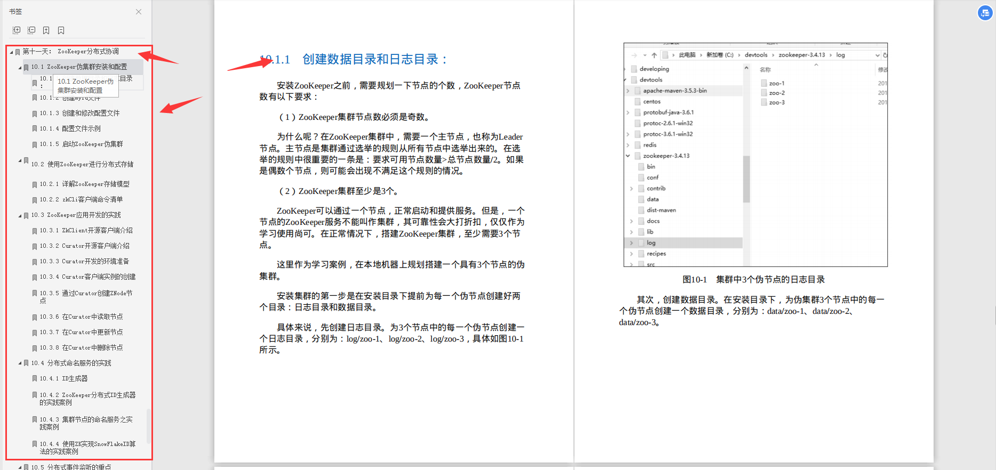The height and width of the screenshot is (470, 996).
Task: Click the caption 图10-1 集群中3个伪节点的日志目录
Action: click(754, 280)
